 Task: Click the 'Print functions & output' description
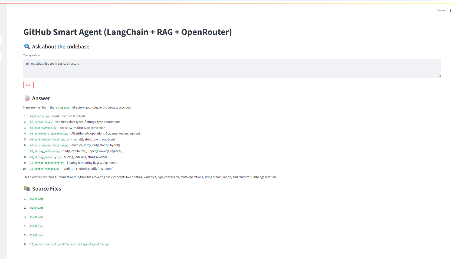(69, 116)
